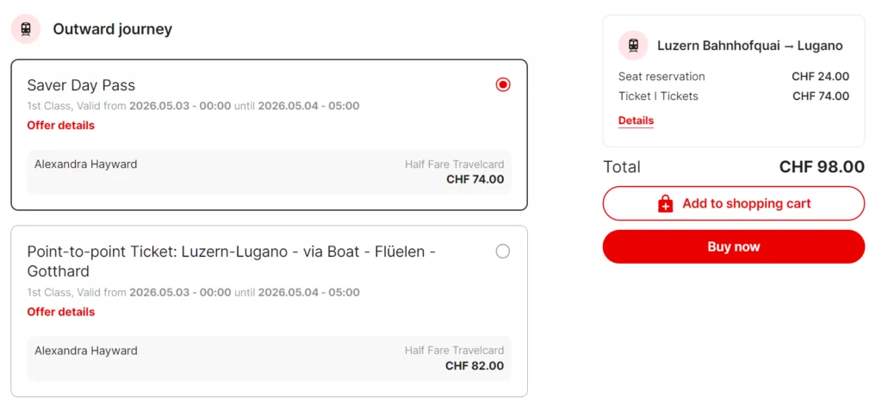Click the Add to shopping cart label

[746, 204]
